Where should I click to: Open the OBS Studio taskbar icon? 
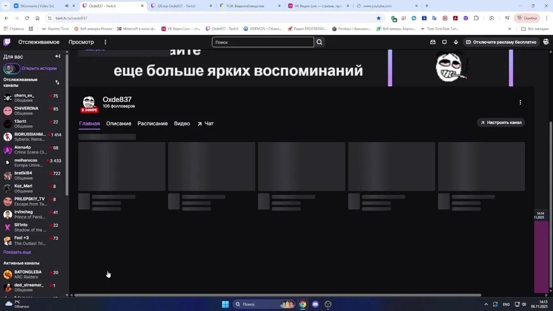point(328,304)
